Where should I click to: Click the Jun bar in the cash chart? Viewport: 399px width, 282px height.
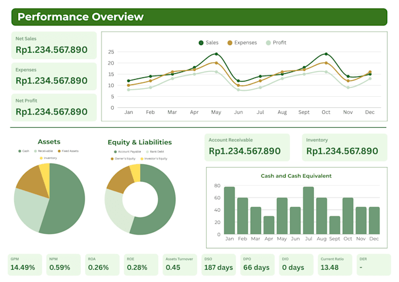tap(295, 220)
